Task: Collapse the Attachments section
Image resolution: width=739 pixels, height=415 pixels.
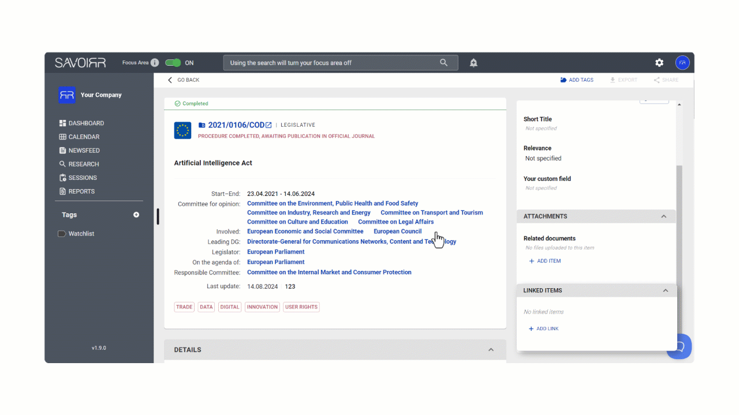Action: click(663, 217)
